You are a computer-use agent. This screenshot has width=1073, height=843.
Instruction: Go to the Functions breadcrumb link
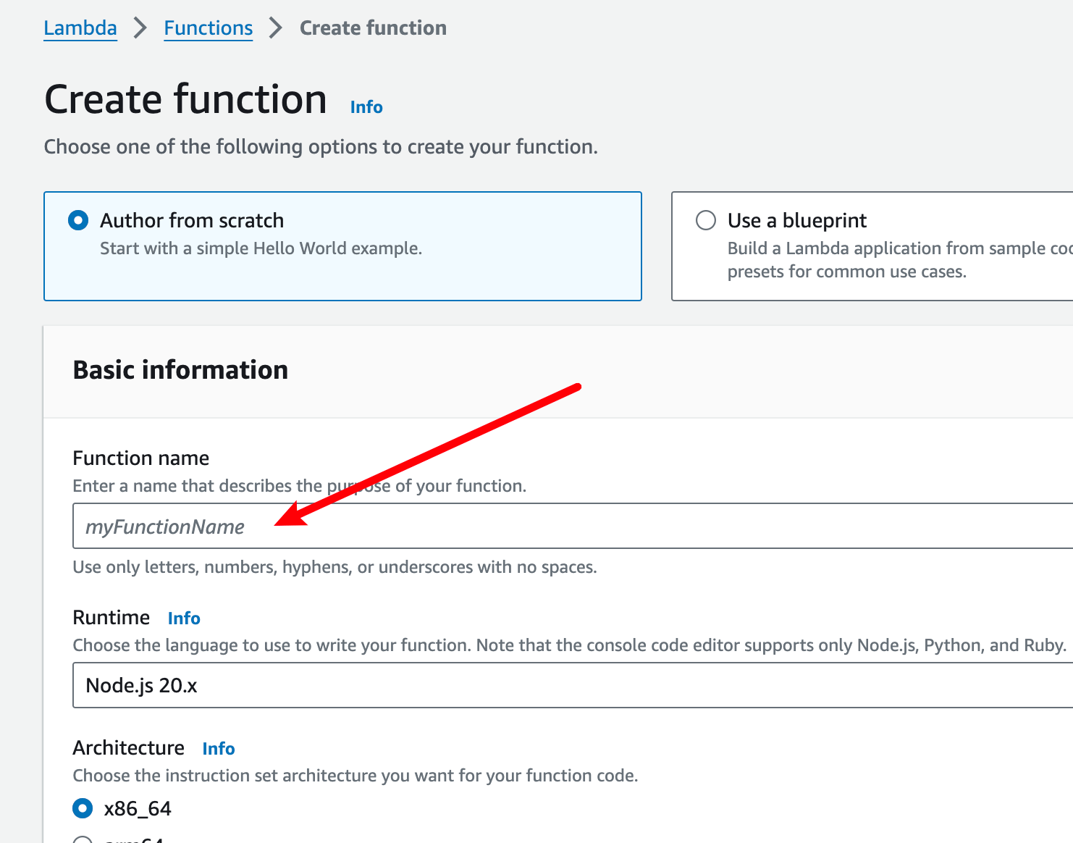pyautogui.click(x=209, y=28)
